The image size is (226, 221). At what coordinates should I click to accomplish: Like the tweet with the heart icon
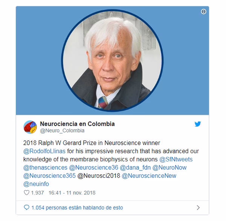pyautogui.click(x=26, y=193)
